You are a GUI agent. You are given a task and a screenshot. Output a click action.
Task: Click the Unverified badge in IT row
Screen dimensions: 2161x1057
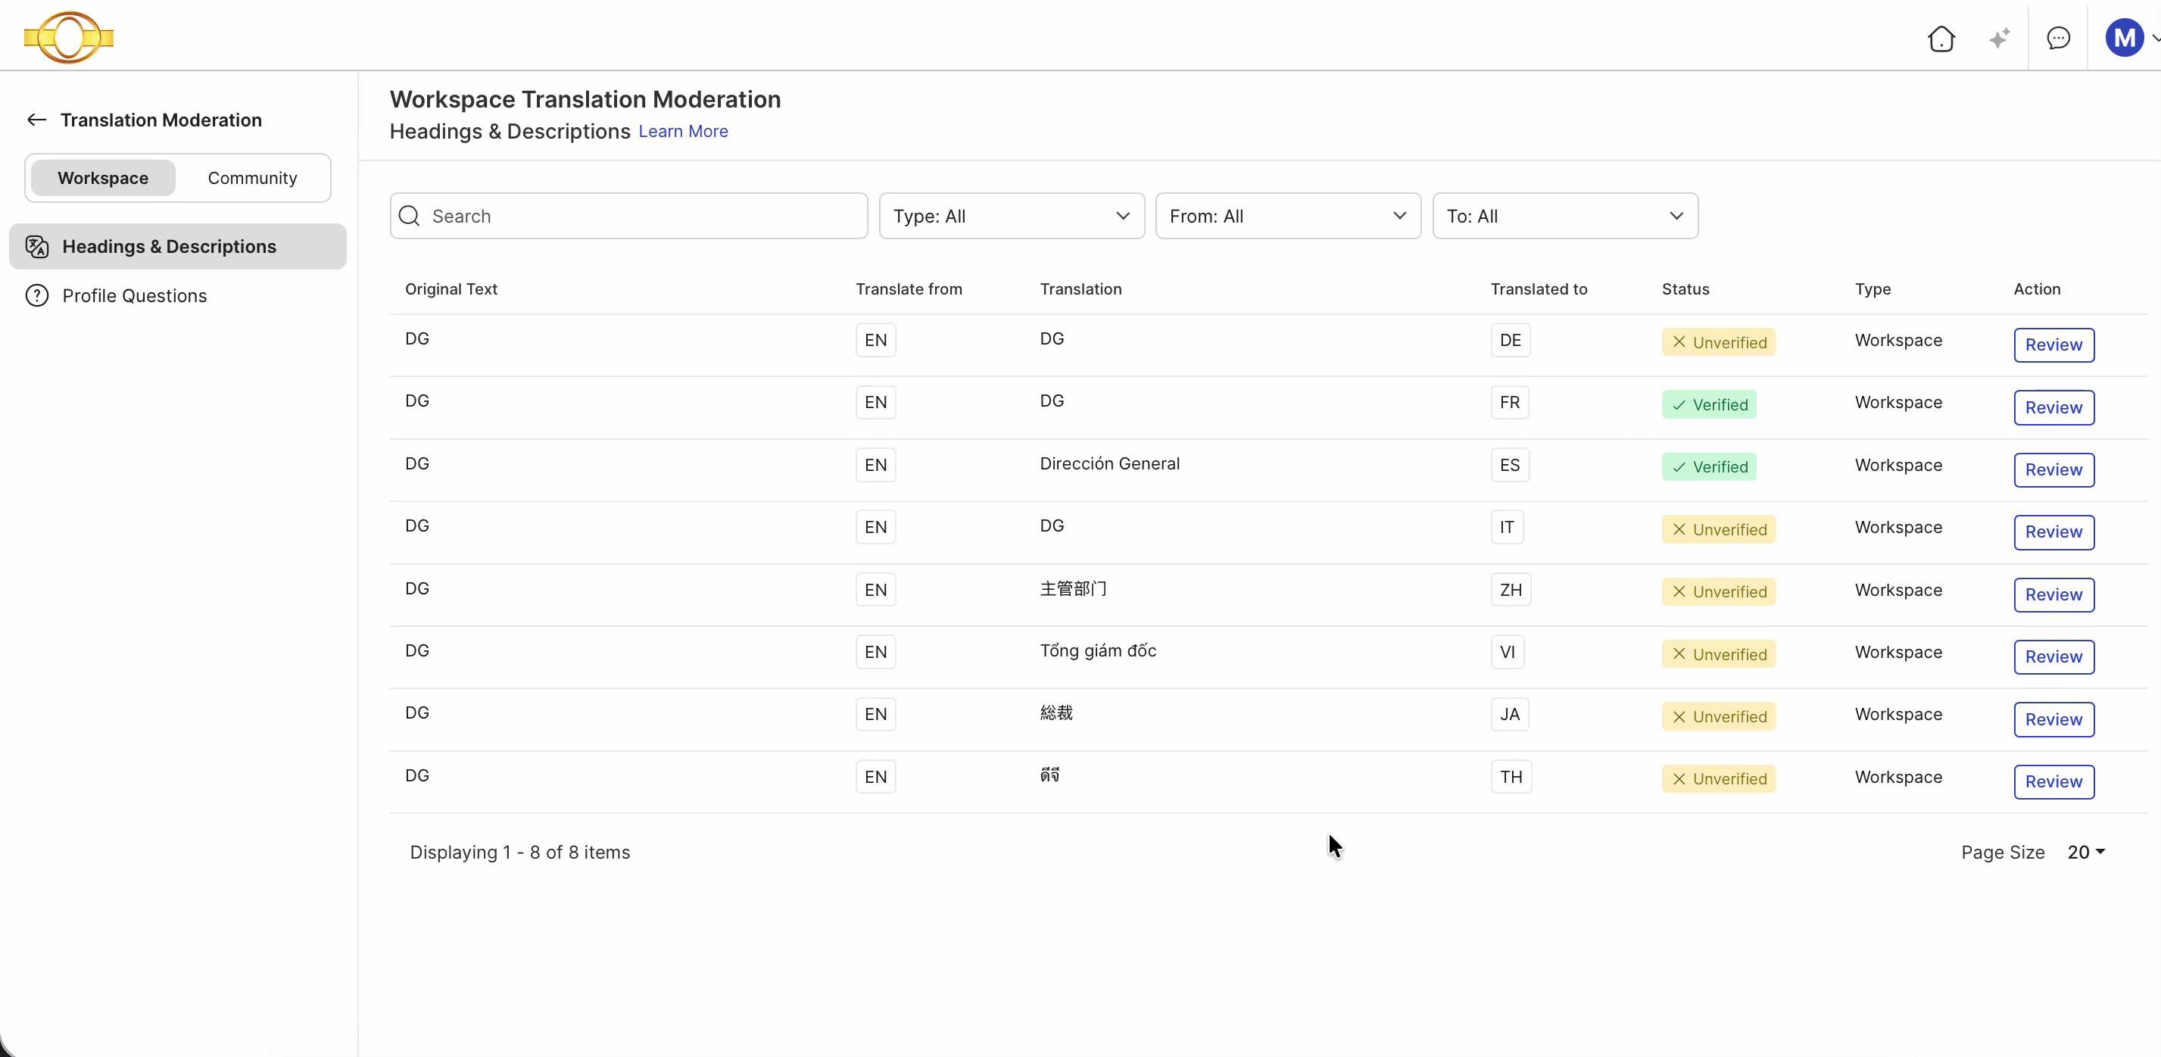click(x=1718, y=529)
